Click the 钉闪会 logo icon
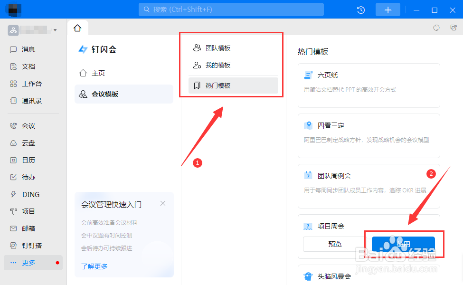Viewport: 463px width, 285px height. [x=83, y=49]
